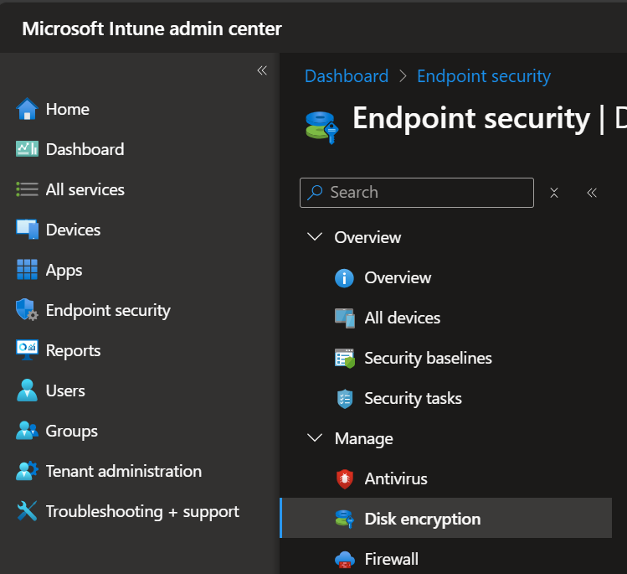Select All devices in Overview section
Image resolution: width=627 pixels, height=574 pixels.
[402, 318]
